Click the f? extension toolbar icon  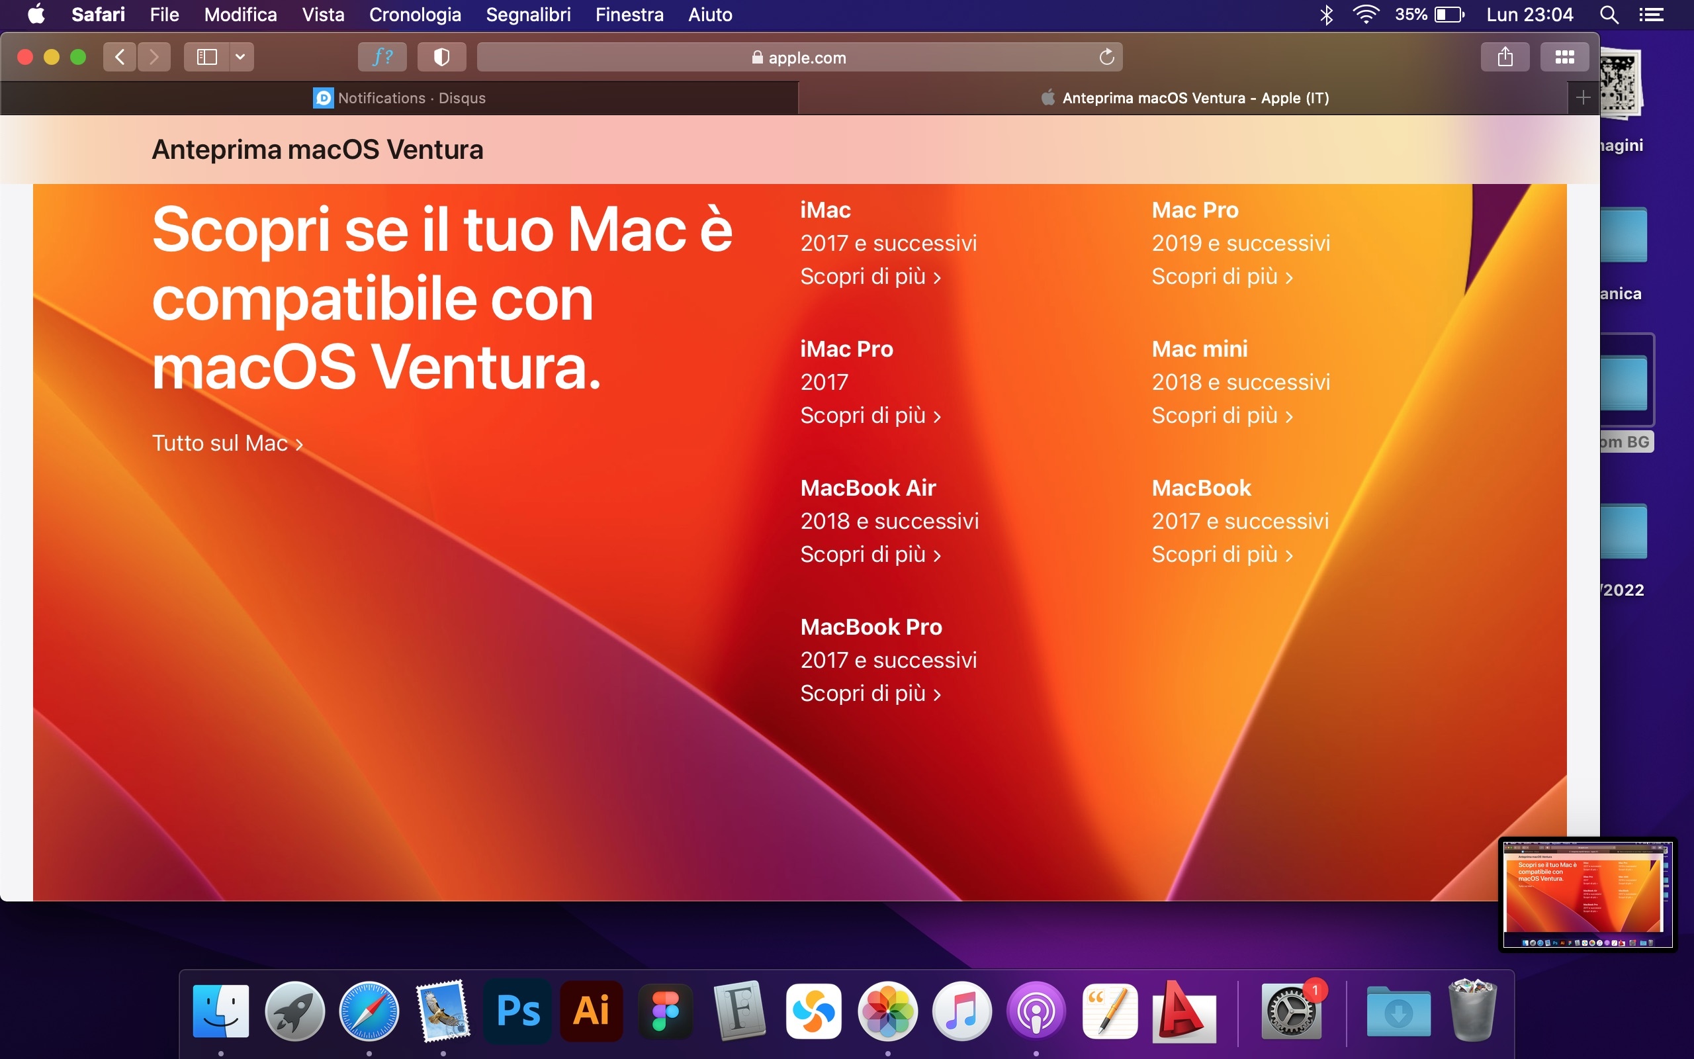point(382,57)
